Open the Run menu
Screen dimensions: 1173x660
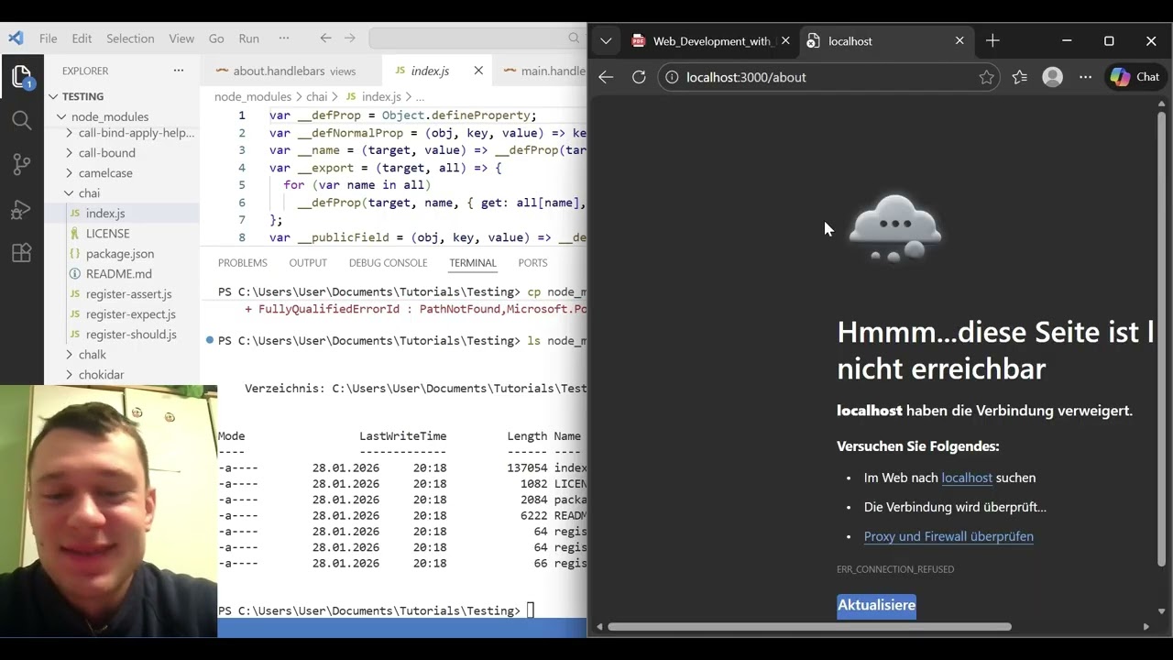(248, 38)
